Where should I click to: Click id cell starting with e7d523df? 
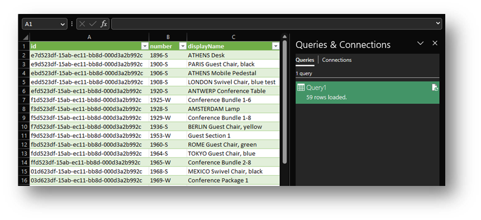pos(89,55)
